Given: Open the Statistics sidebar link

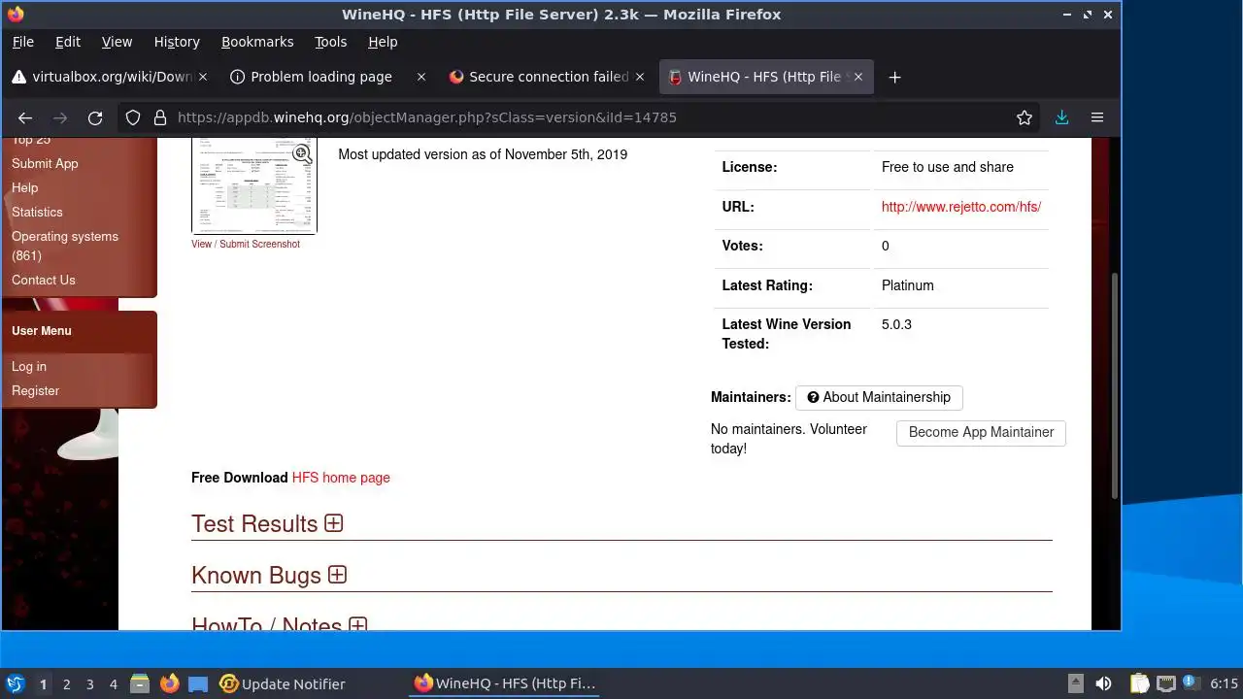Looking at the screenshot, I should pyautogui.click(x=37, y=212).
